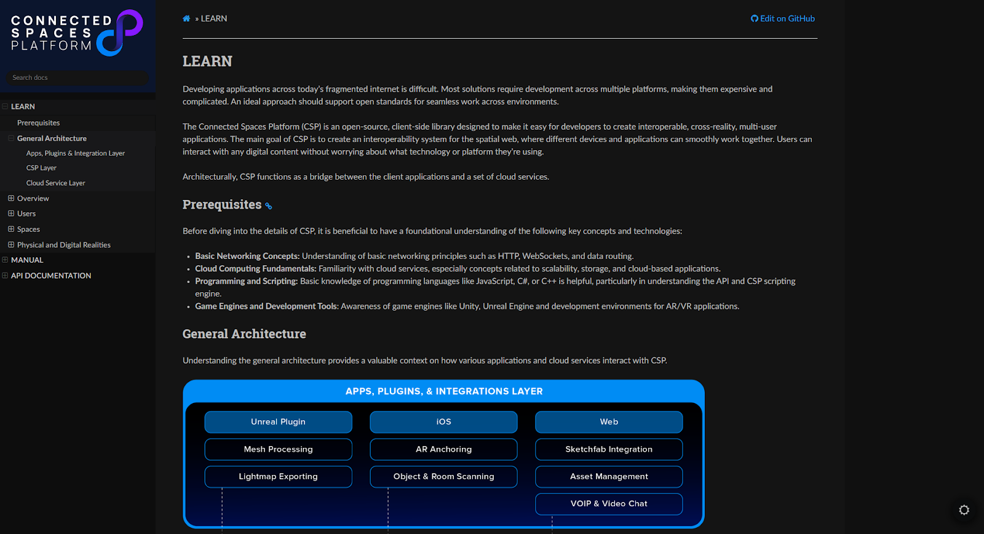Open Cloud Service Layer sidebar item
The height and width of the screenshot is (534, 984).
56,183
